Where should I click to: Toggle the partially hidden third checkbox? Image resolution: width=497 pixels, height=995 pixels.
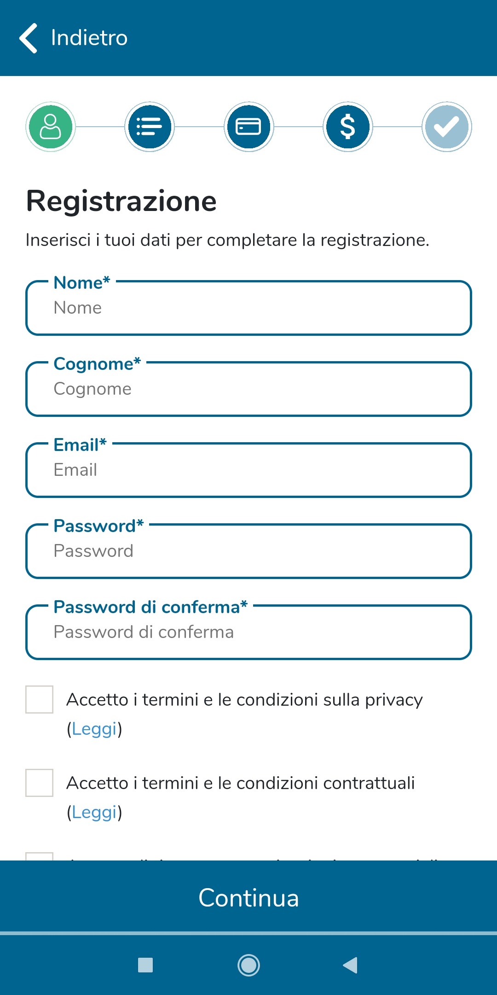coord(40,857)
